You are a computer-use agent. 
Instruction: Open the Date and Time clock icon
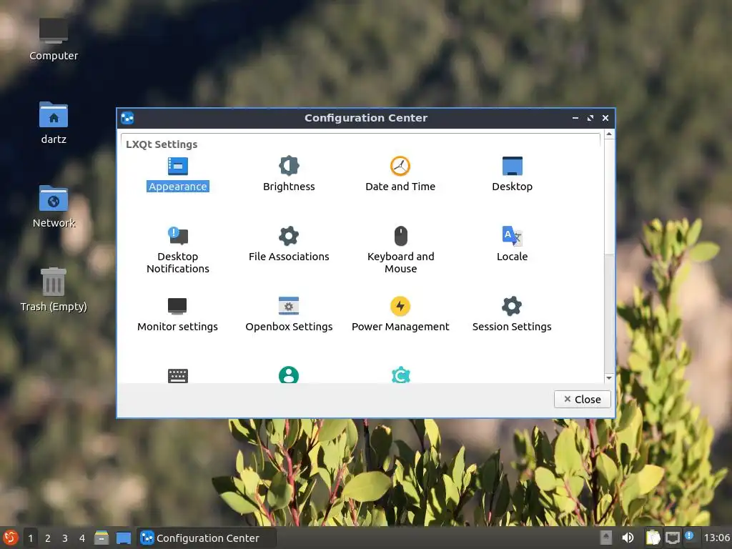pyautogui.click(x=400, y=166)
